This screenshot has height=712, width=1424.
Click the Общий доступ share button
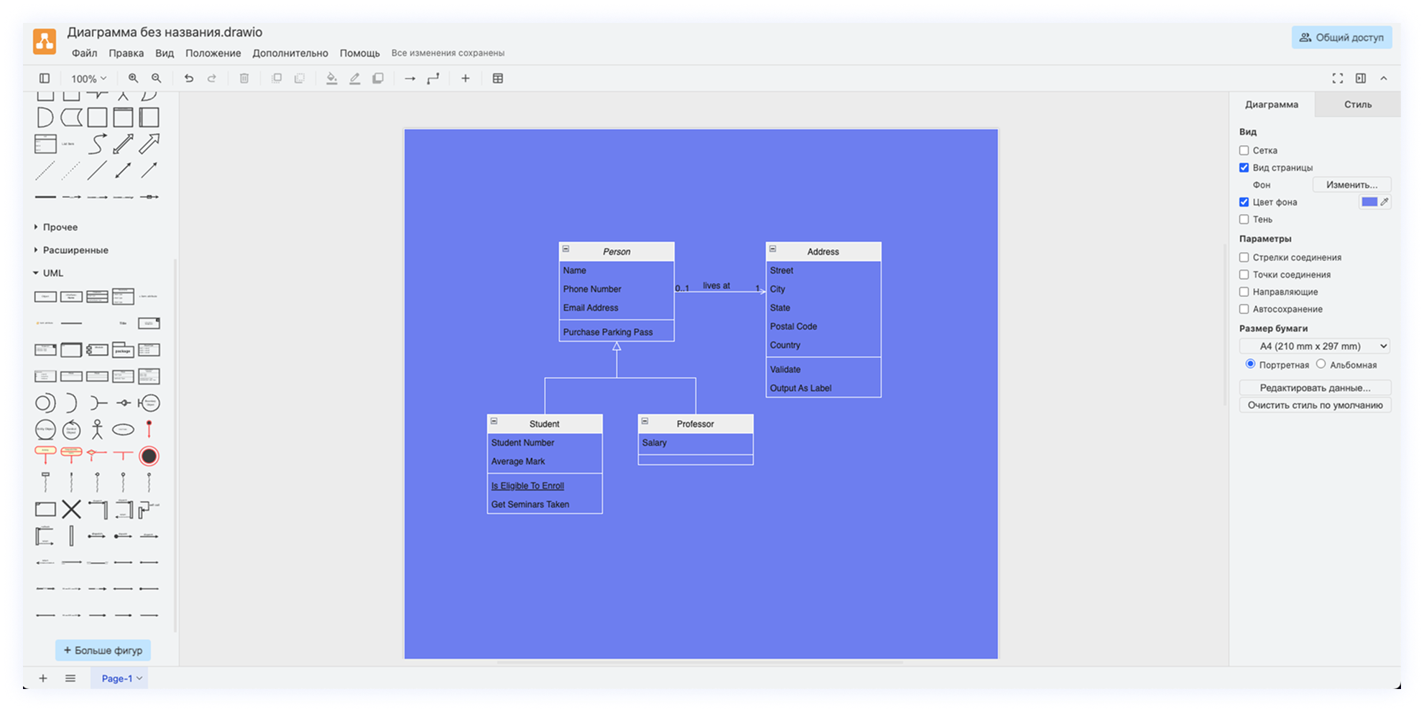point(1341,37)
